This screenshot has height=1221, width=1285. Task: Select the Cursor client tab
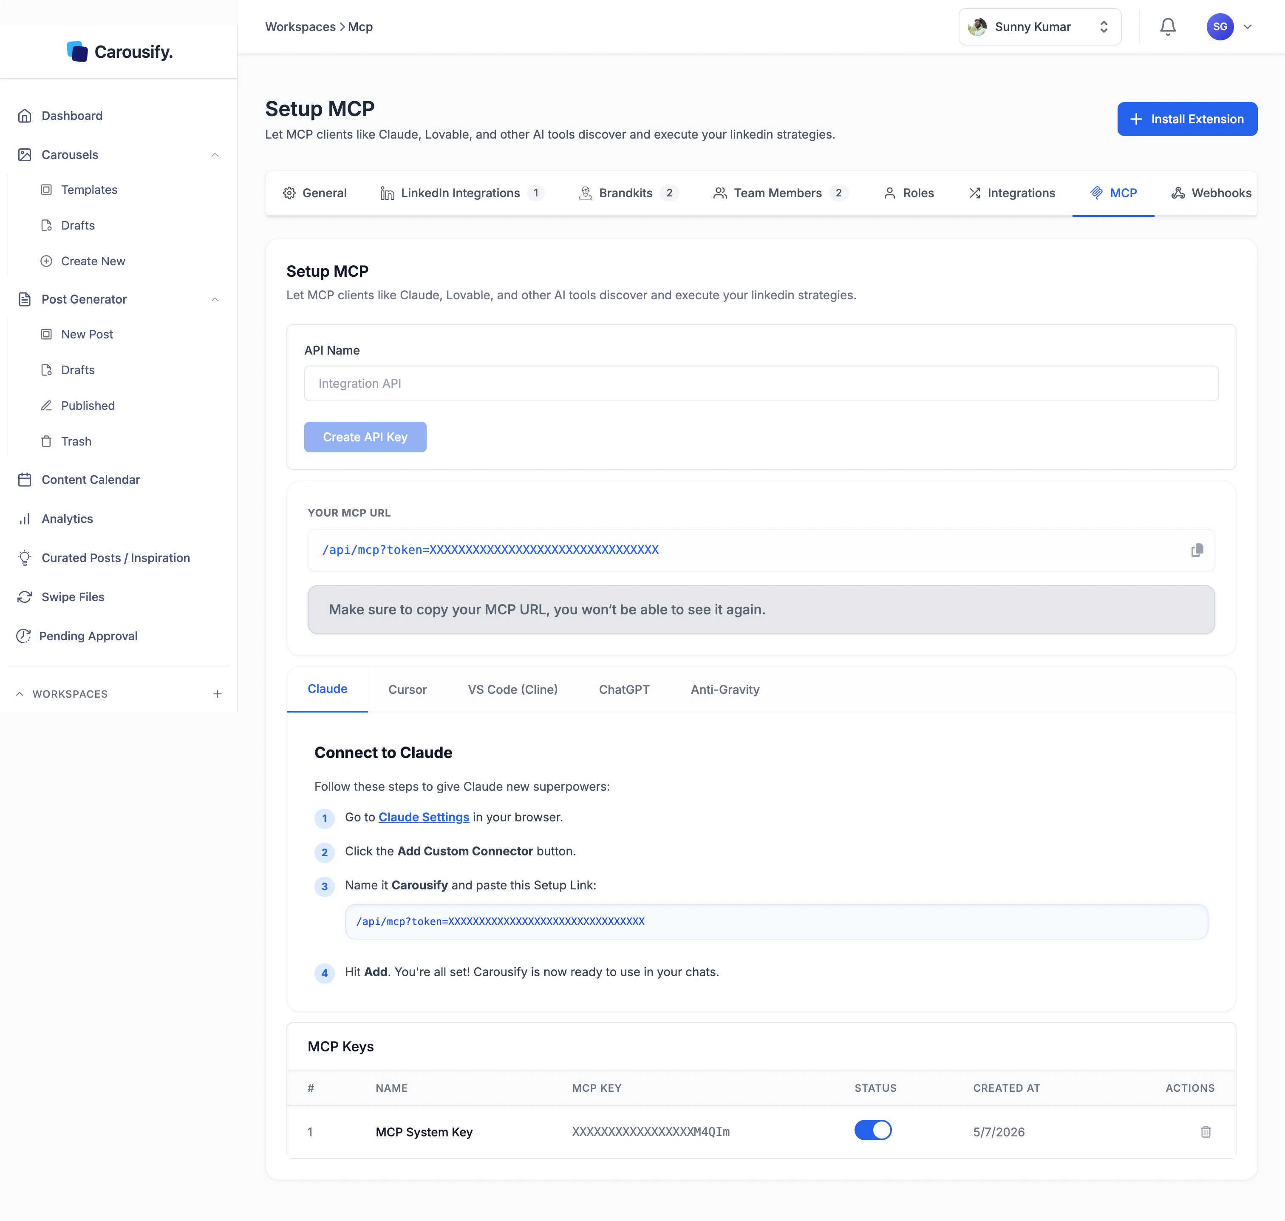407,690
